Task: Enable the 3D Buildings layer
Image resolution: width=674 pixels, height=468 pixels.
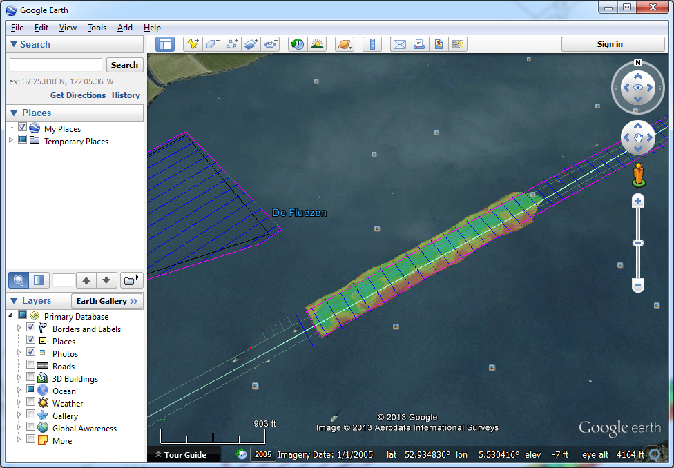Action: click(x=30, y=378)
